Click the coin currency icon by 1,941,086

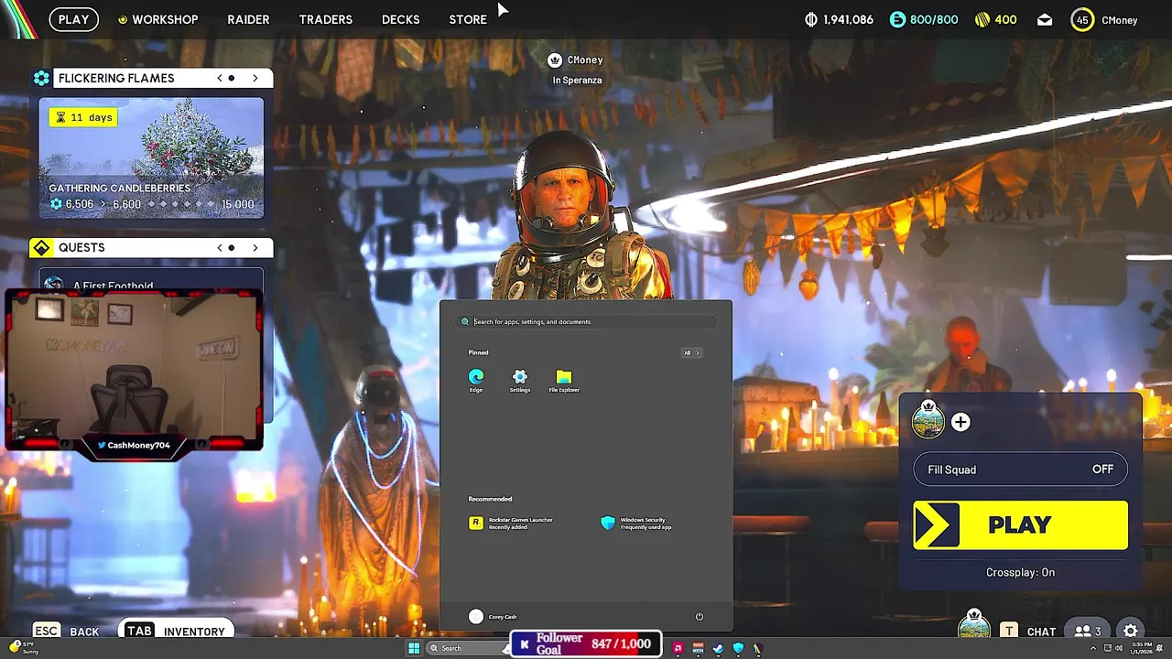click(810, 19)
